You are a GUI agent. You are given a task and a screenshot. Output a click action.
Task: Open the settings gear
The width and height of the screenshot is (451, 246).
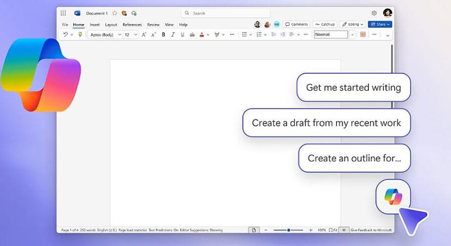(x=374, y=13)
